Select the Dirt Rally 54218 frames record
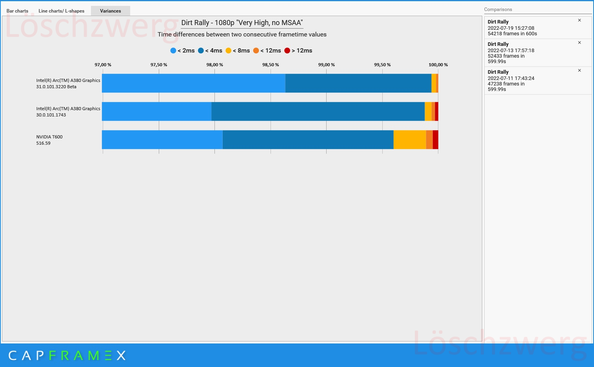This screenshot has height=367, width=594. tap(538, 27)
